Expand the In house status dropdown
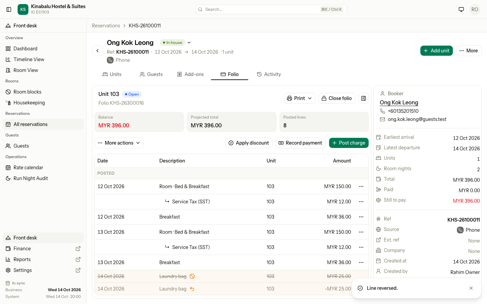487x304 pixels. [x=189, y=43]
